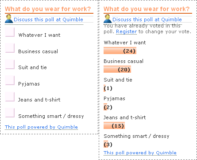Click the 'Jeans and t-shirt' bar showing 15

pyautogui.click(x=114, y=125)
